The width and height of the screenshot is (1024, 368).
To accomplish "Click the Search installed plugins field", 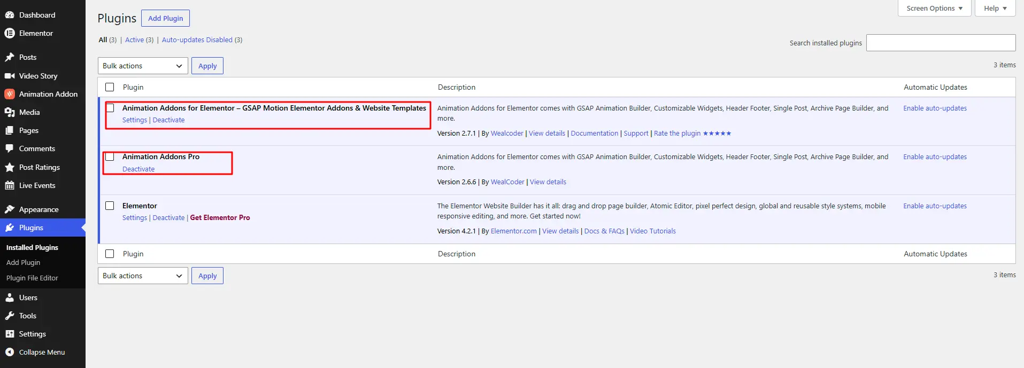I will click(x=941, y=43).
